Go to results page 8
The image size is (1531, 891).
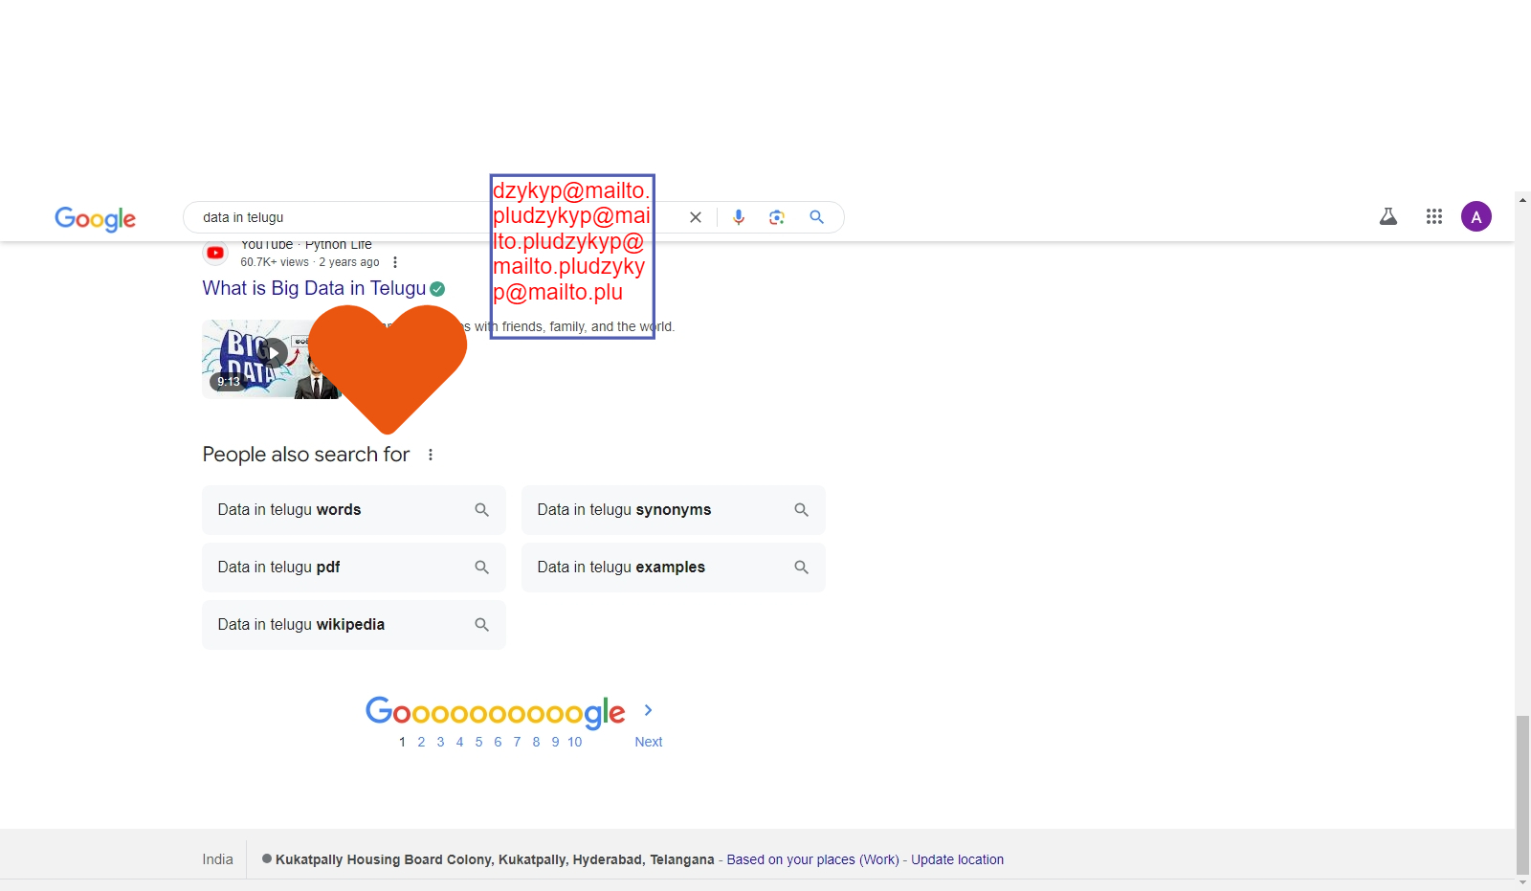pyautogui.click(x=536, y=742)
